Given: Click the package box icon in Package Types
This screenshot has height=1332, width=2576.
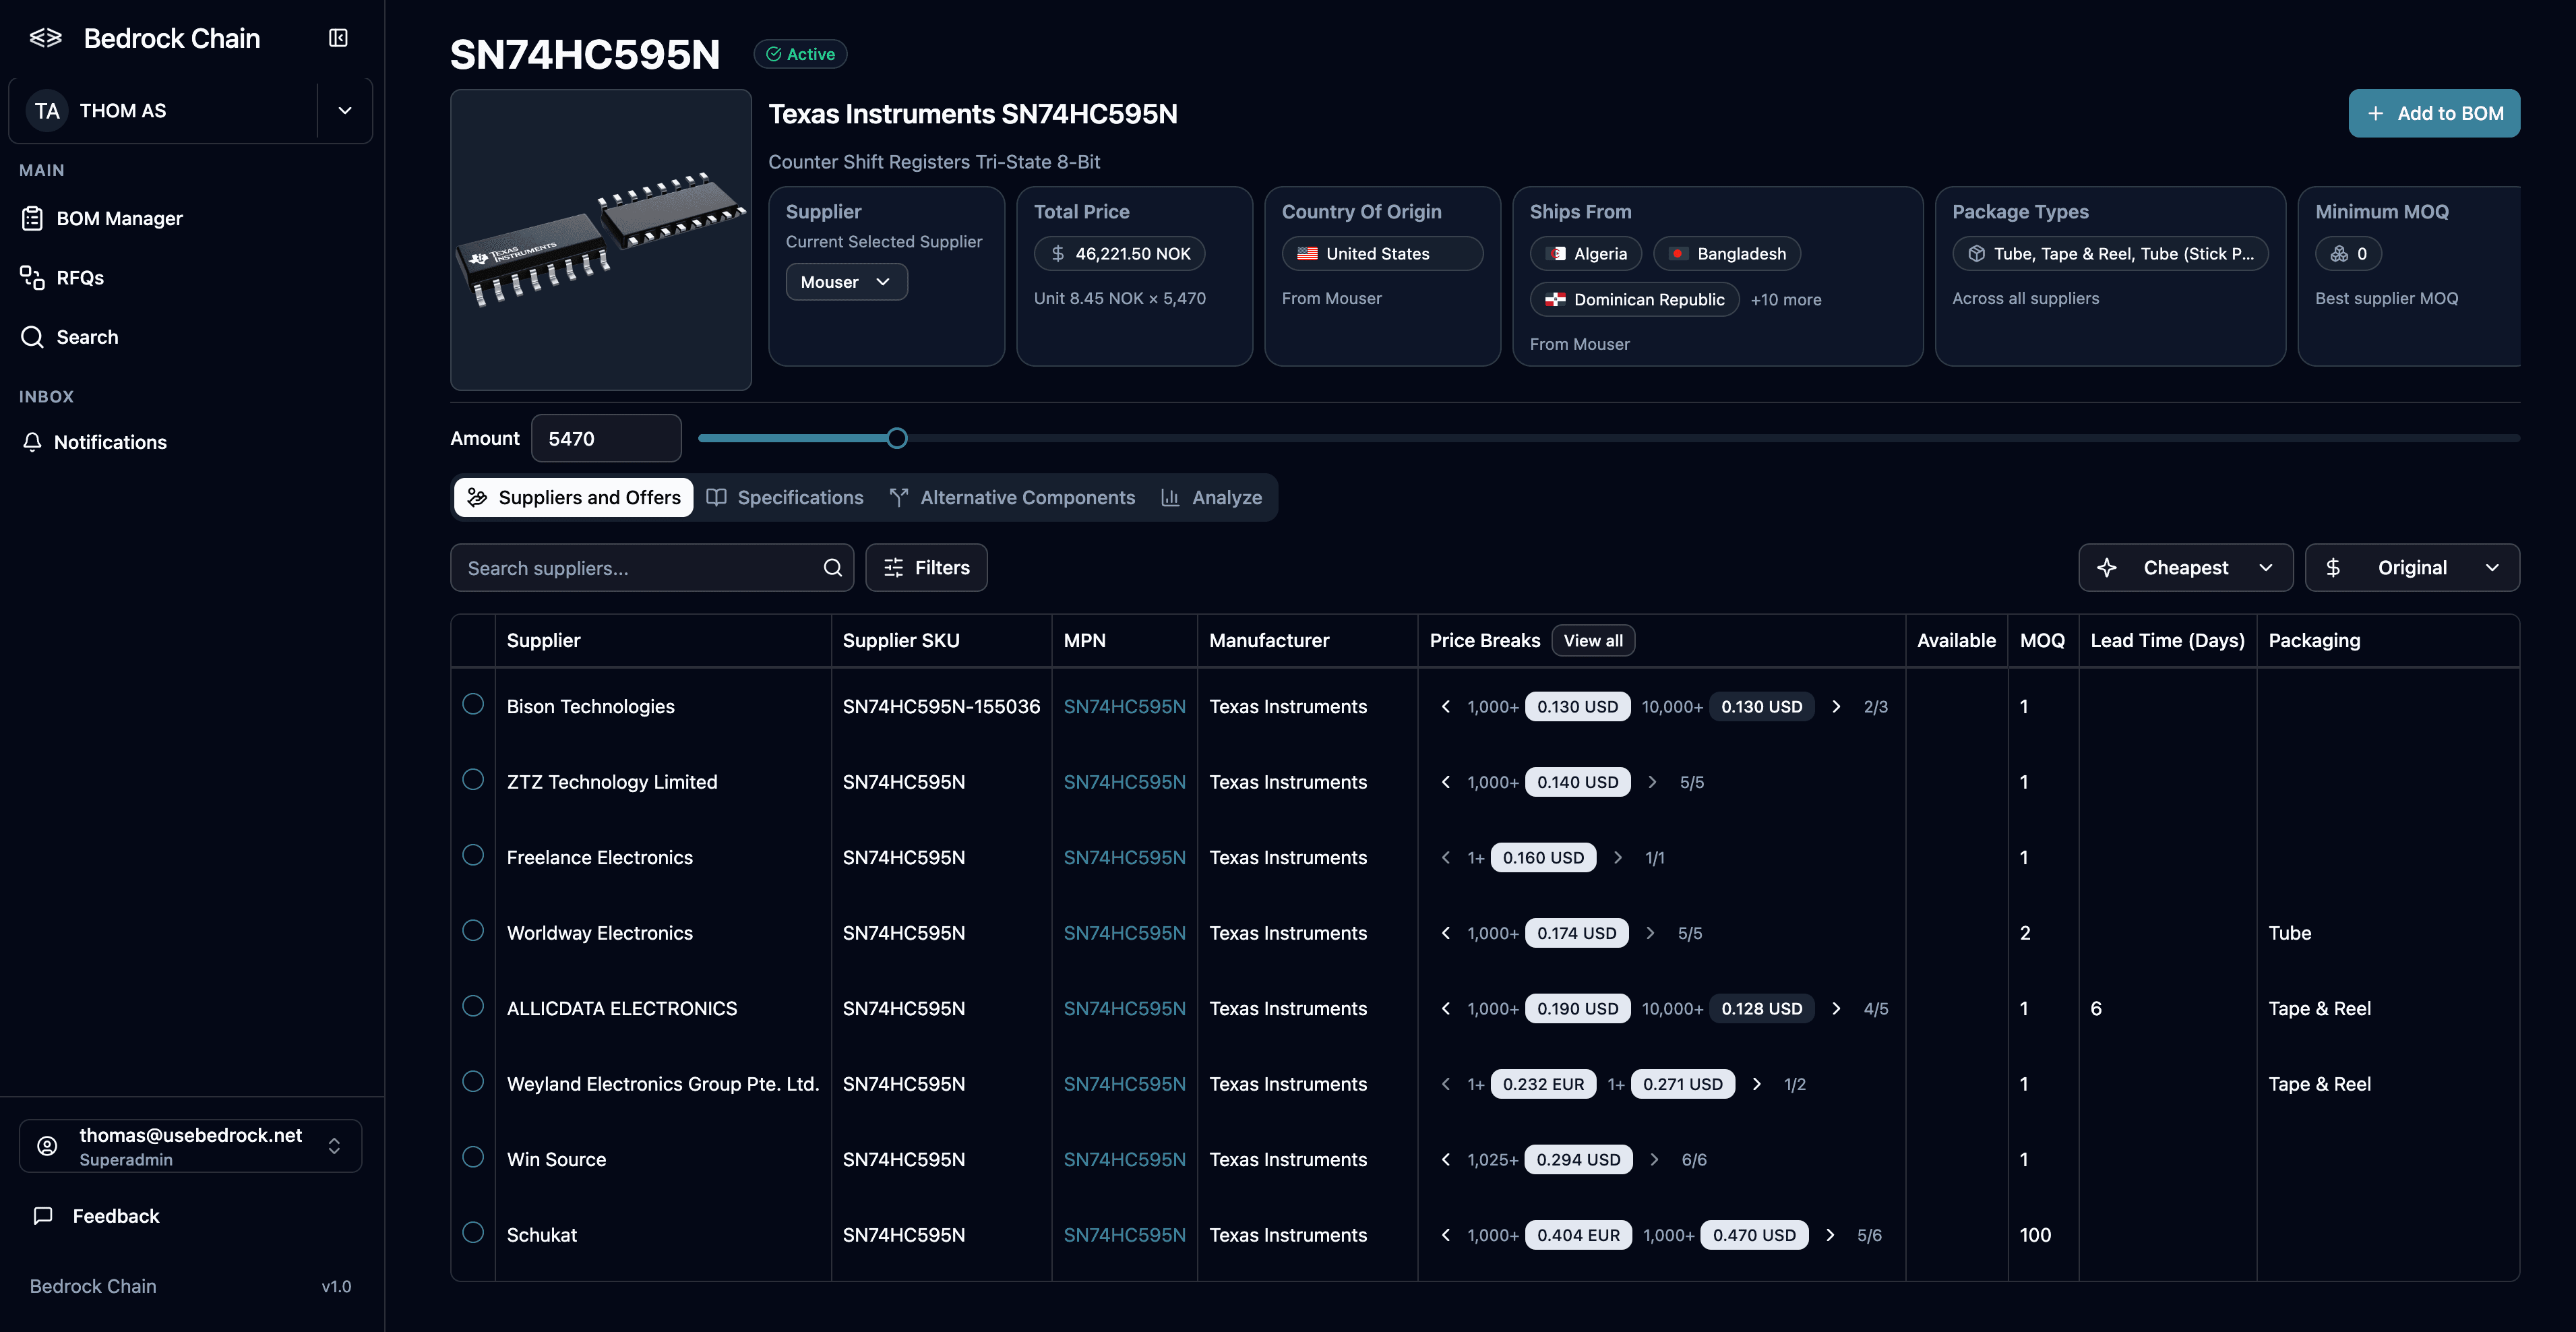Looking at the screenshot, I should click(x=1976, y=254).
